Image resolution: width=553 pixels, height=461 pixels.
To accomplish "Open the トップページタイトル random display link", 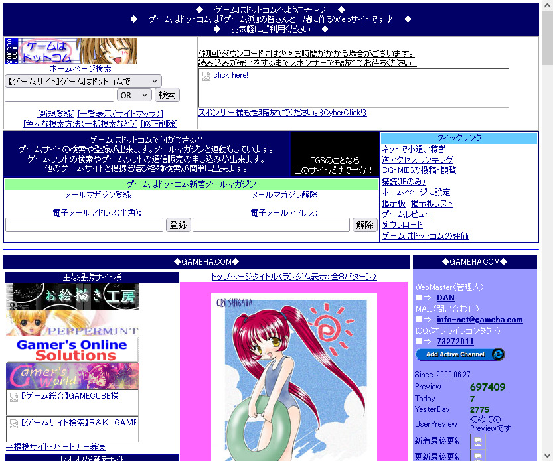I will tap(294, 277).
